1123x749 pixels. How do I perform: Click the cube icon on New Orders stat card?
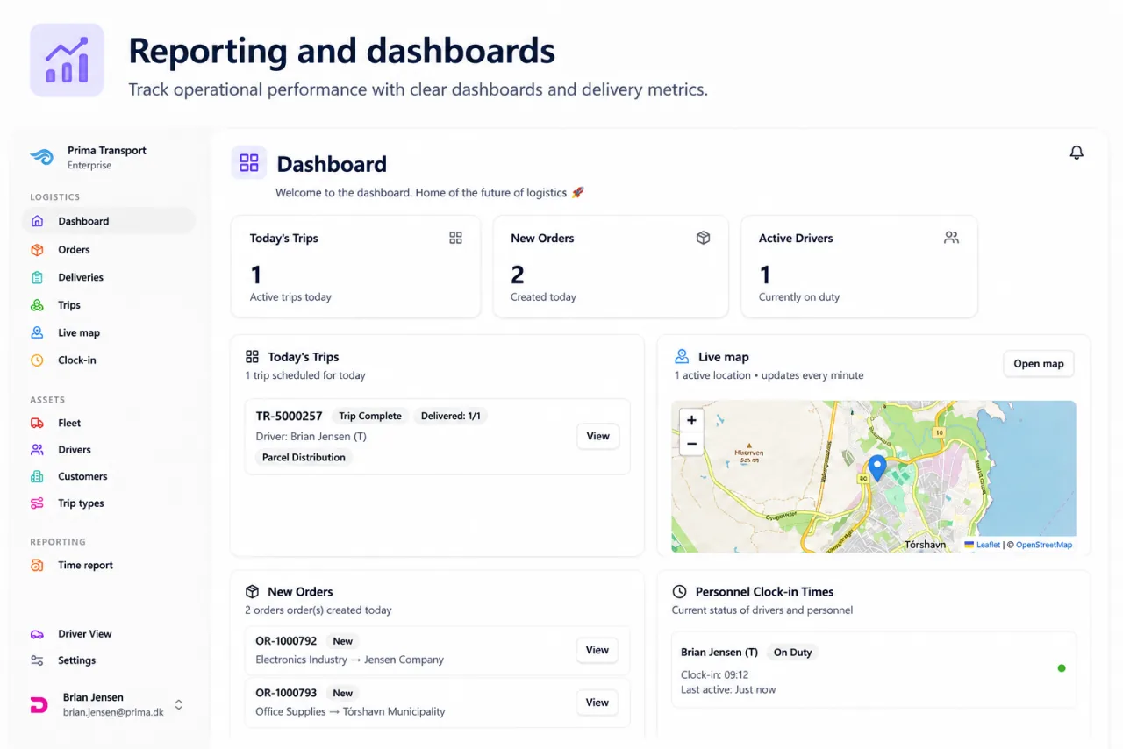click(x=703, y=238)
